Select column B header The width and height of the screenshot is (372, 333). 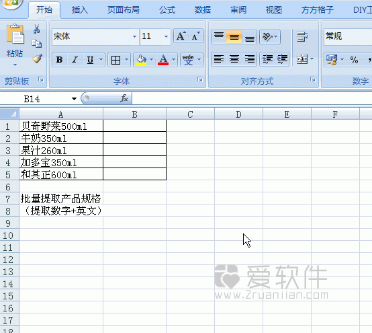click(134, 114)
